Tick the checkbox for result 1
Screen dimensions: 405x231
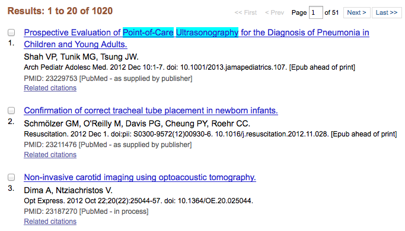click(x=11, y=32)
